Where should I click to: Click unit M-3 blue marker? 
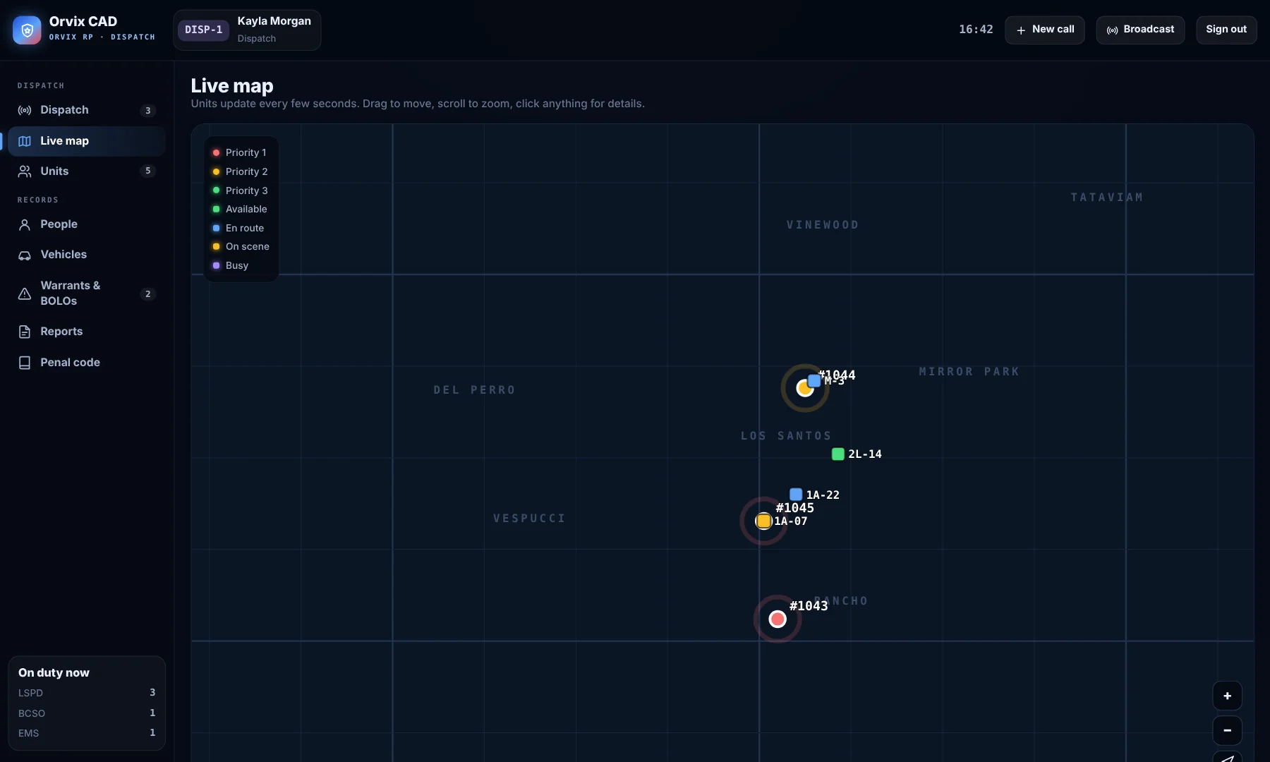pos(814,381)
